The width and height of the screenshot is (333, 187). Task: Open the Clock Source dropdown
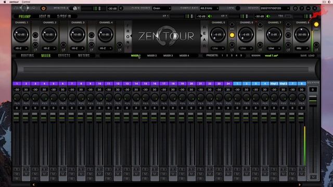(162, 8)
